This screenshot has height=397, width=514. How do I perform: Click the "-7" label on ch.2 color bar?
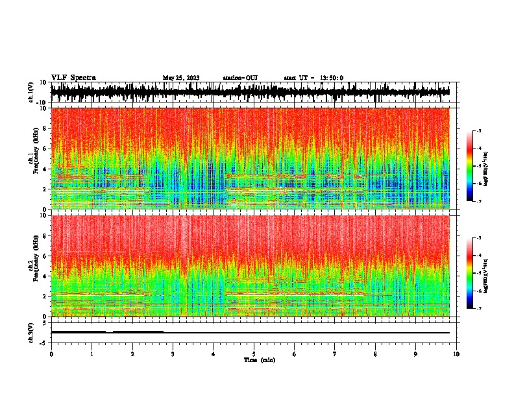click(x=479, y=308)
